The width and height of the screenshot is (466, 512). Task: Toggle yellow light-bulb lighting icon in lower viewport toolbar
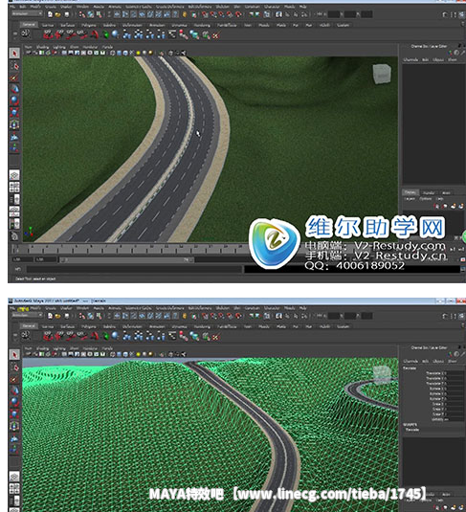(138, 354)
